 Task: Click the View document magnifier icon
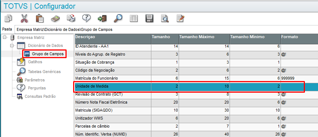(x=165, y=19)
